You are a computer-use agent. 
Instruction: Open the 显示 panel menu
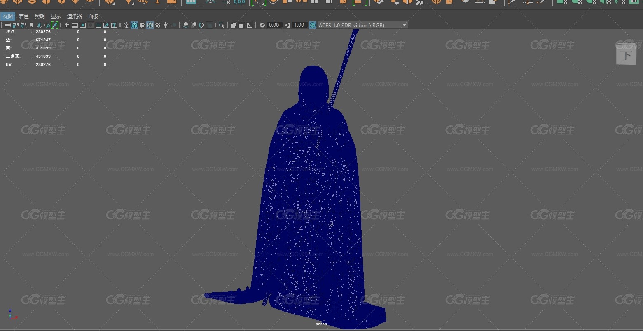56,16
